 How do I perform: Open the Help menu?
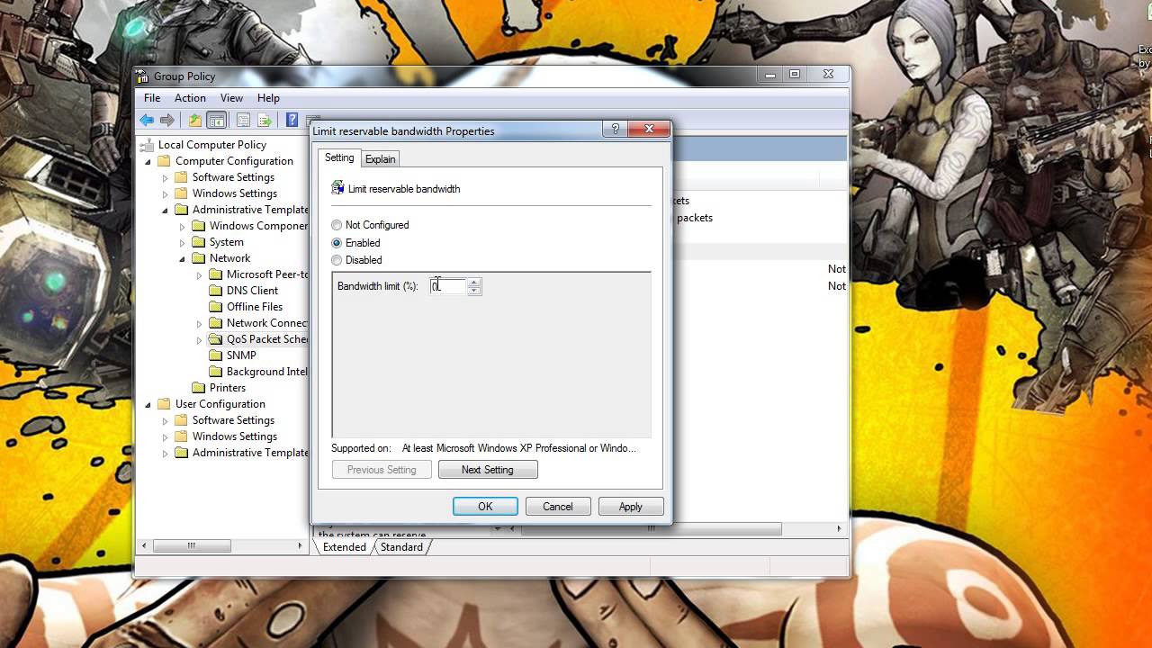tap(268, 98)
